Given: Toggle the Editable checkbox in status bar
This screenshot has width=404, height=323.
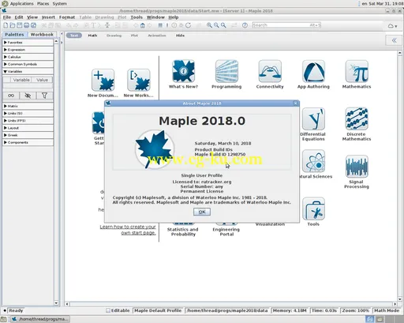Looking at the screenshot, I should point(108,310).
